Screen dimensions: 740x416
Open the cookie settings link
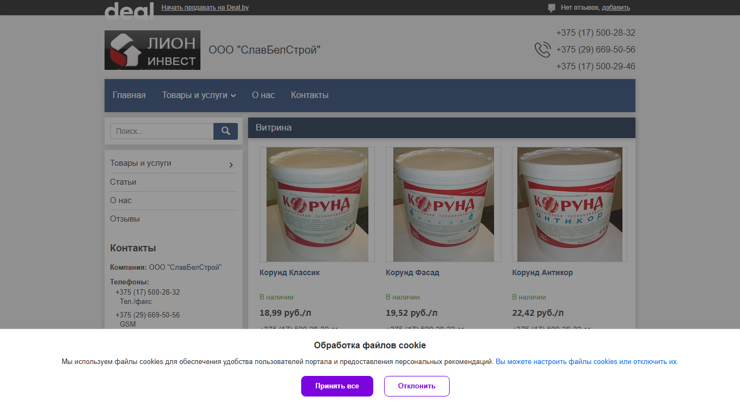click(587, 362)
